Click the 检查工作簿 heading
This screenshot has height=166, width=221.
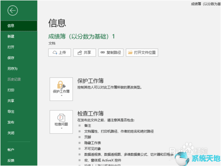(91, 114)
